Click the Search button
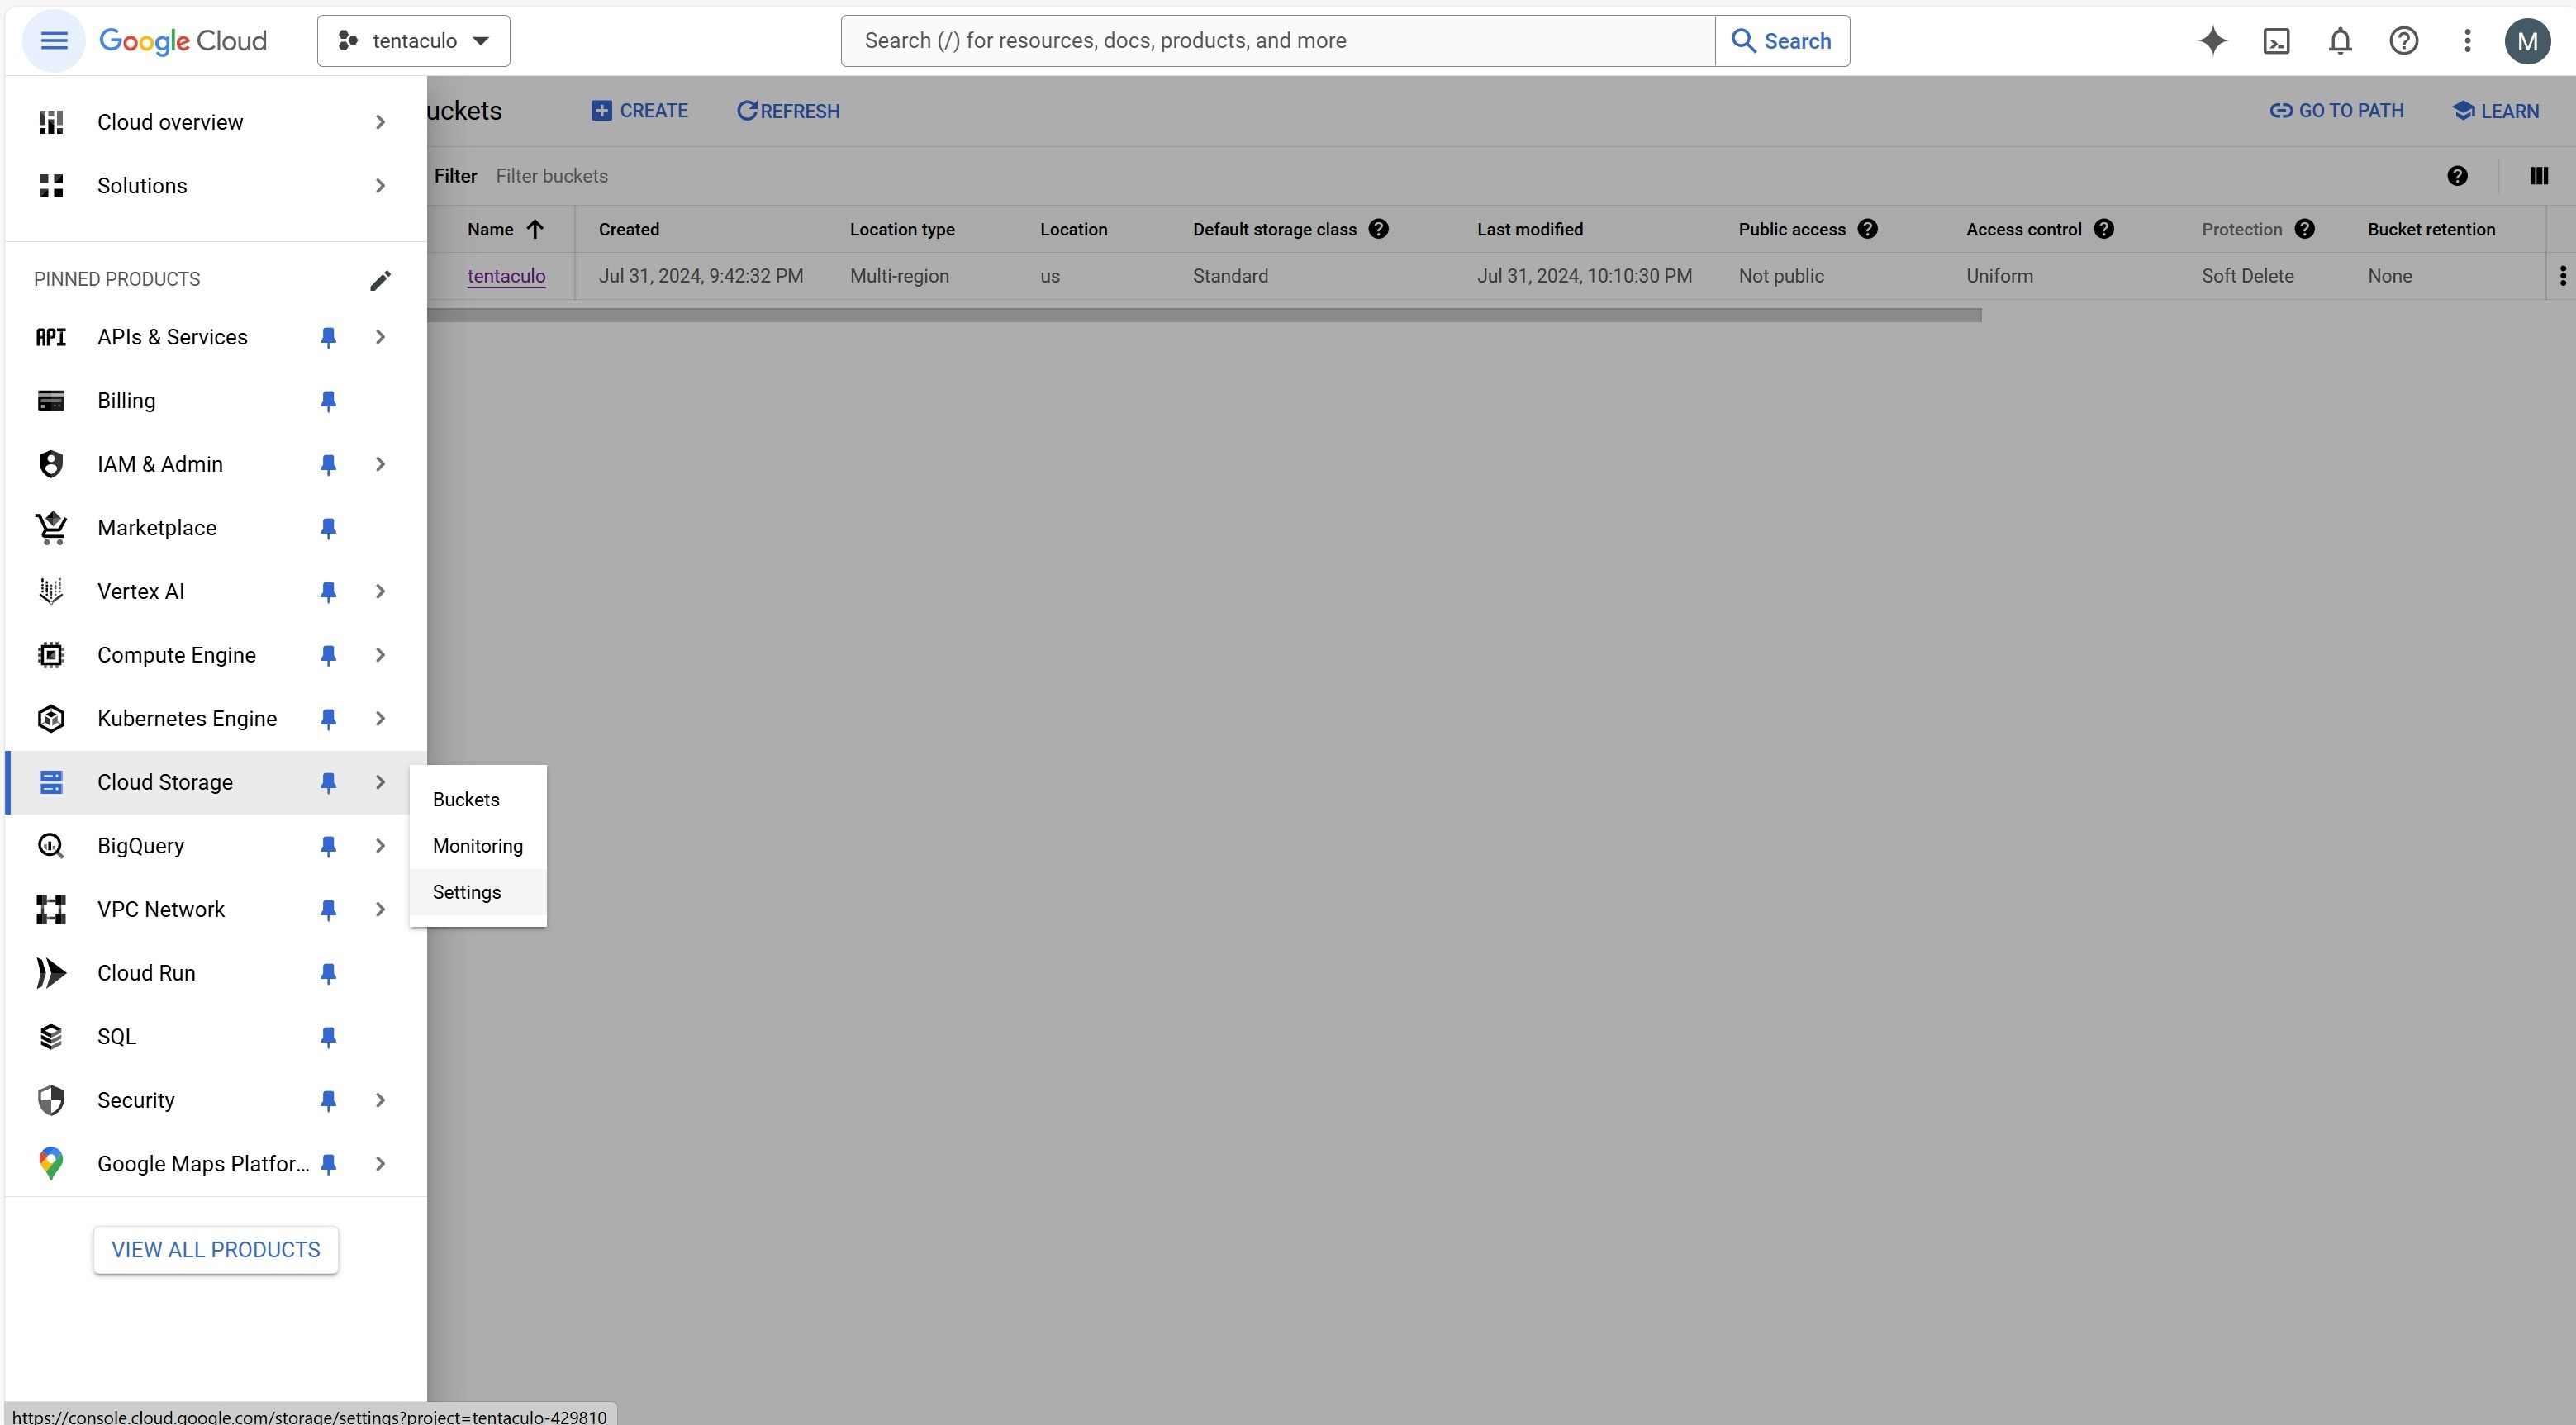Viewport: 2576px width, 1425px height. pyautogui.click(x=1782, y=41)
